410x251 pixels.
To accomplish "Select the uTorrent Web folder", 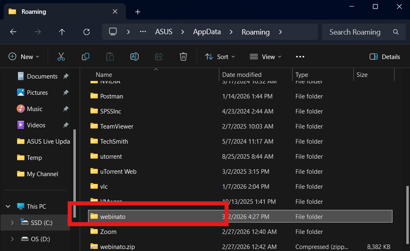I will tap(240, 171).
